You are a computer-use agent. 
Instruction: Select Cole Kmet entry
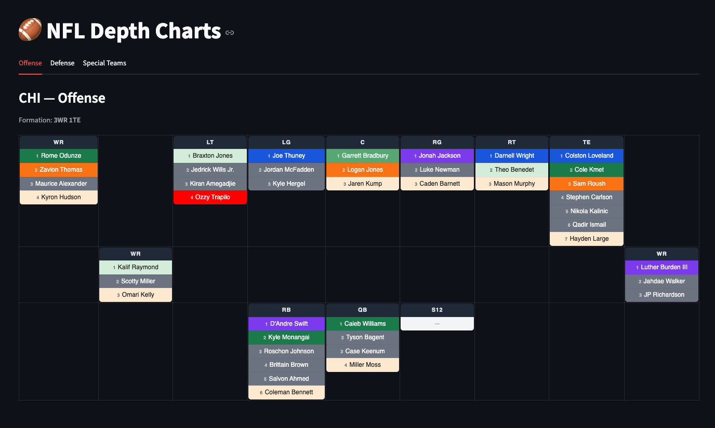[x=587, y=170]
